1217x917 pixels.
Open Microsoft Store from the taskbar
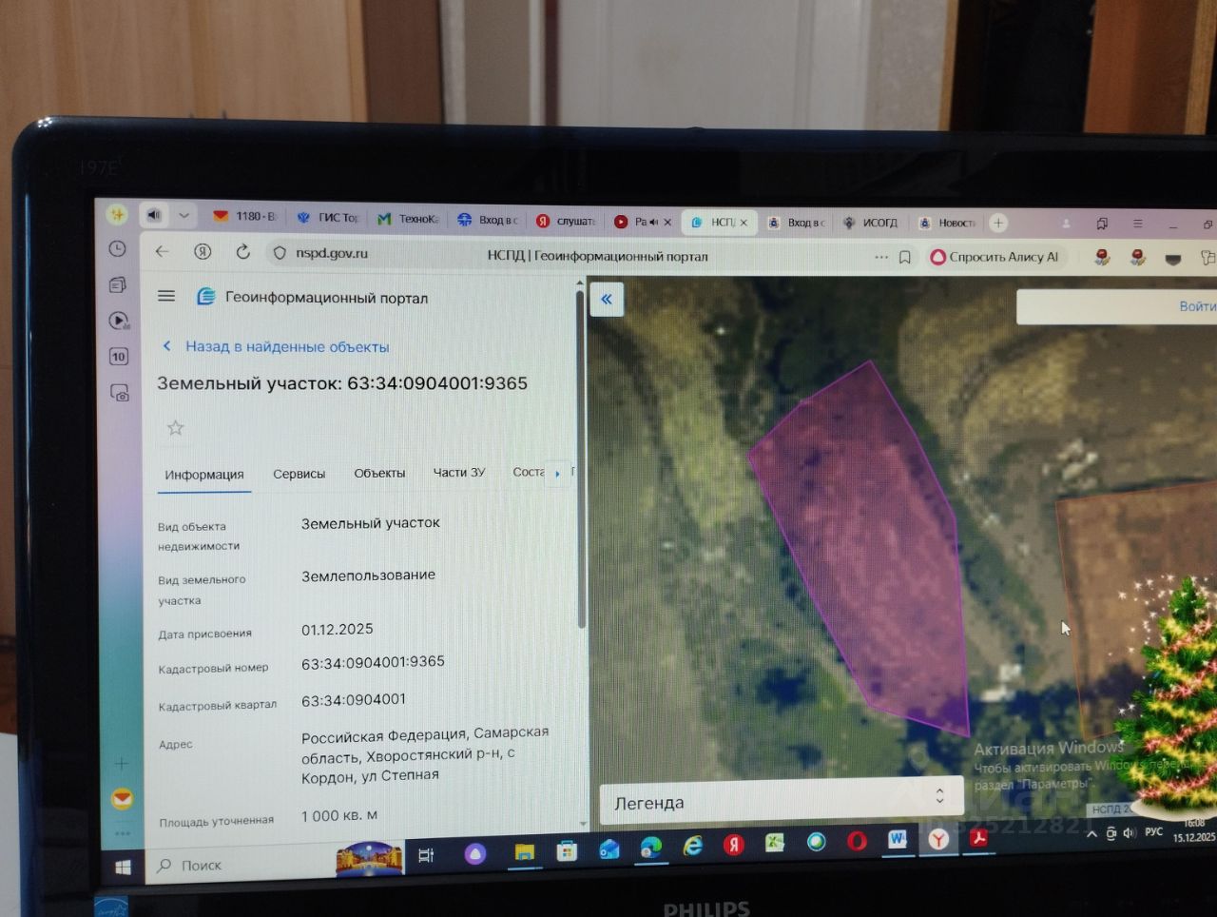[x=567, y=849]
